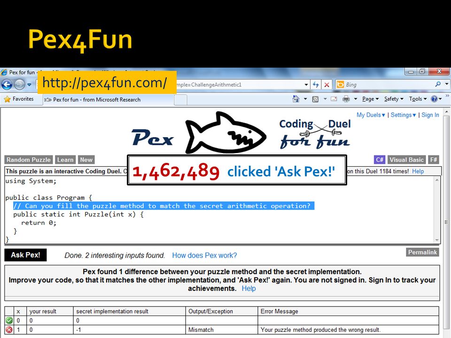Click the browser Forward arrow button
451x338 pixels.
click(20, 84)
